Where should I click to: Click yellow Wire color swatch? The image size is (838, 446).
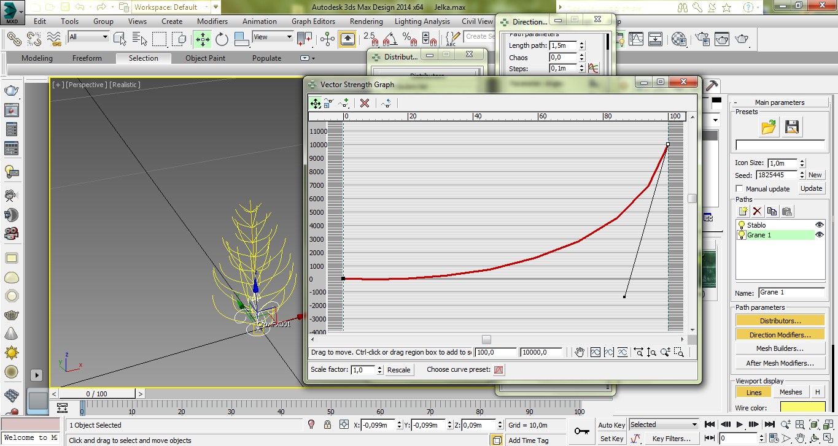803,407
